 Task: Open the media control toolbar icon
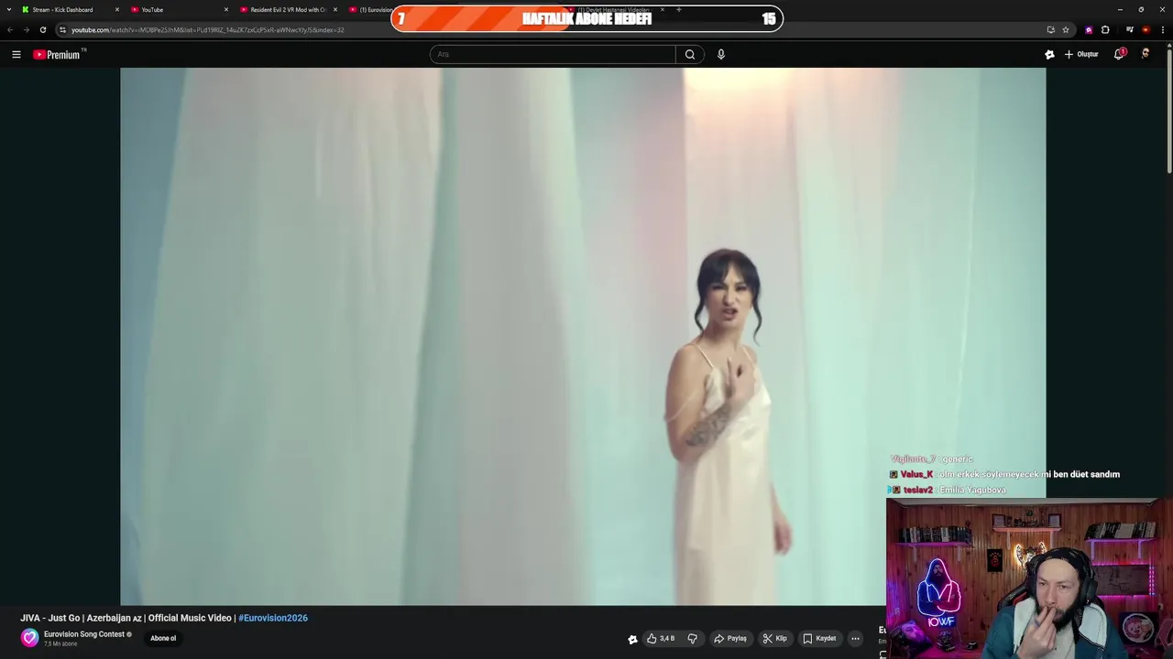pyautogui.click(x=1130, y=30)
